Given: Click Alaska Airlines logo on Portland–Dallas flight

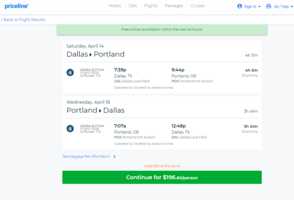Looking at the screenshot, I should 70,128.
